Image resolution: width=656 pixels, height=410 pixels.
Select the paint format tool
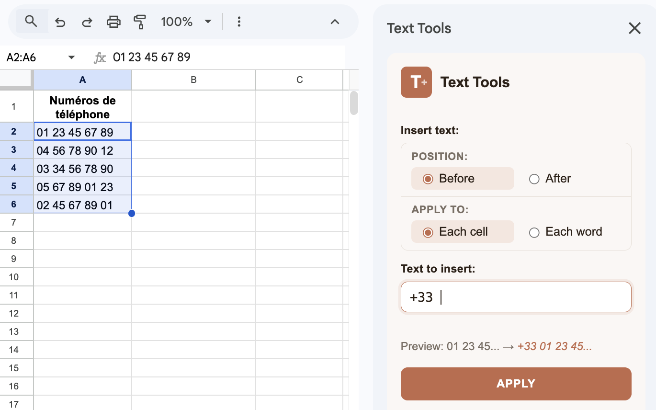click(140, 22)
